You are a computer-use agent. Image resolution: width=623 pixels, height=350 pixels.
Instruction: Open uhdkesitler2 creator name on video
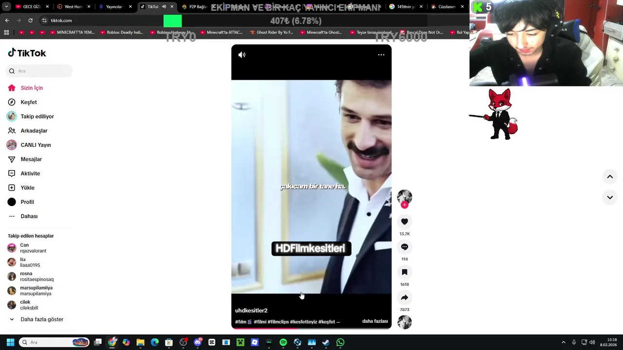point(251,311)
